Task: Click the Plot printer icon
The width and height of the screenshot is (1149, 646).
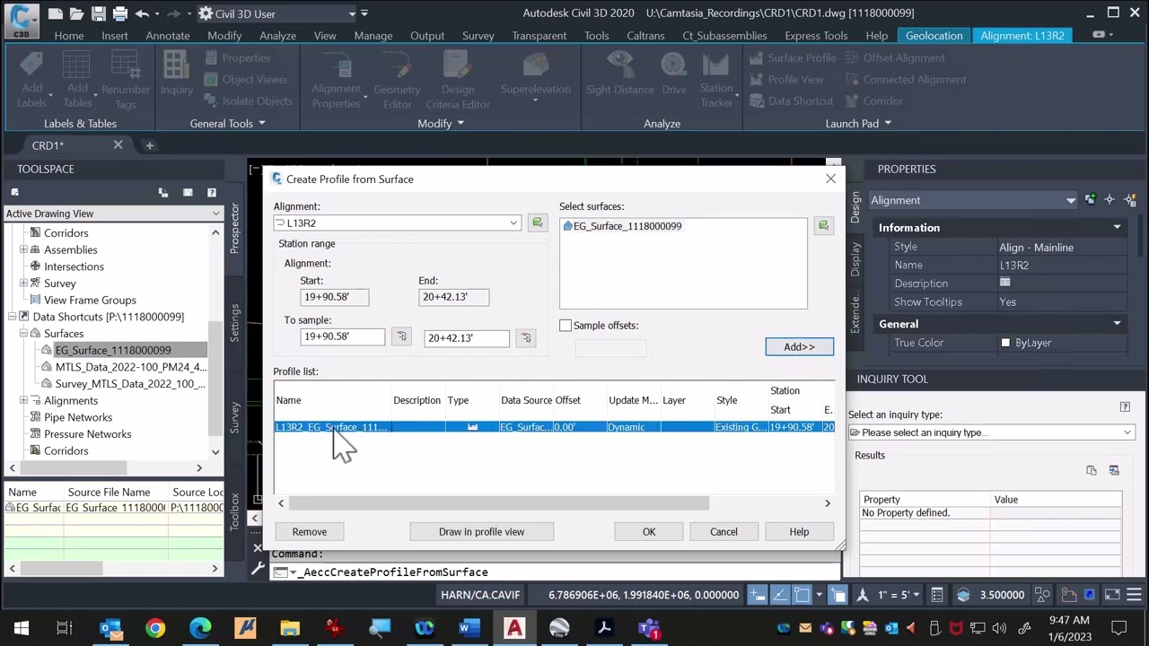Action: coord(121,13)
